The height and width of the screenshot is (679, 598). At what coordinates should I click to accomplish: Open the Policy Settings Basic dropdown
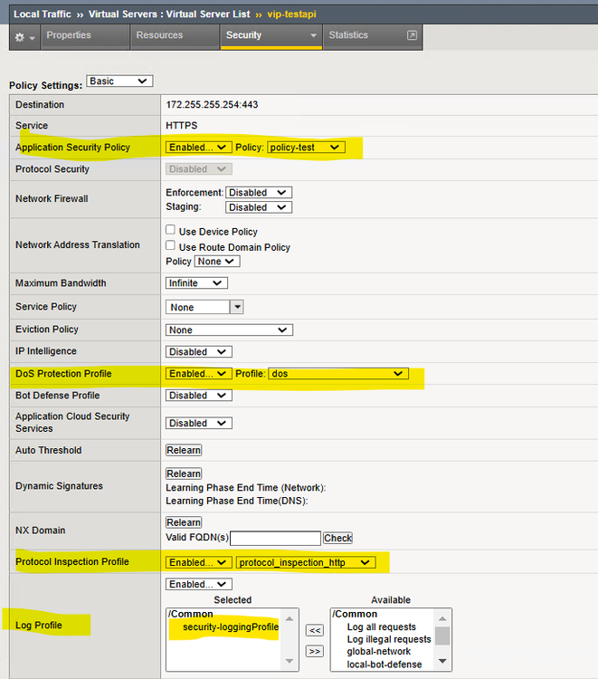(119, 81)
